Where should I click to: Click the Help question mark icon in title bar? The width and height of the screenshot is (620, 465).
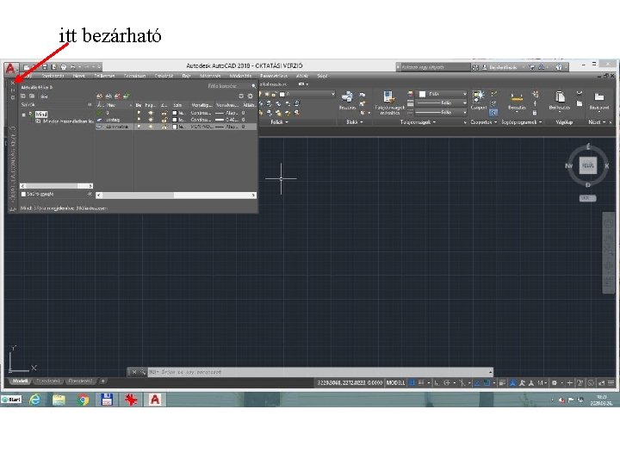[559, 67]
